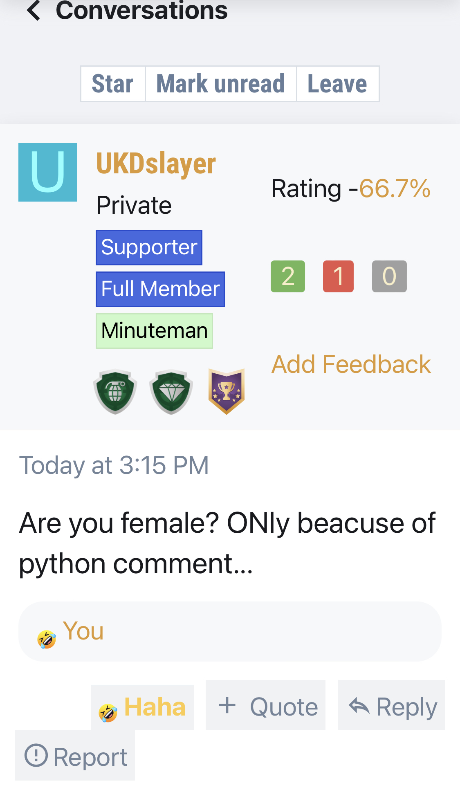This screenshot has width=460, height=792.
Task: Click the reply arrow icon
Action: (x=359, y=706)
